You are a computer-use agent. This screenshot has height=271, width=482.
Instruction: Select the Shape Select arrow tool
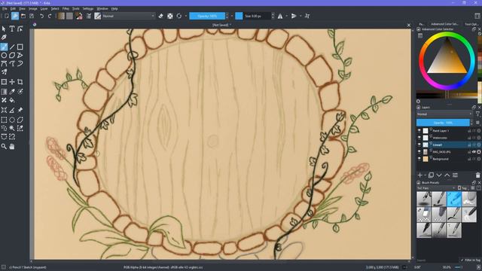pos(4,29)
